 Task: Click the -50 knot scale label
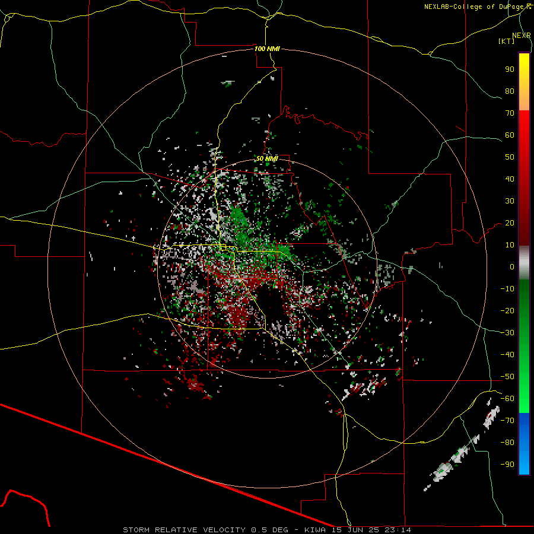(x=507, y=377)
